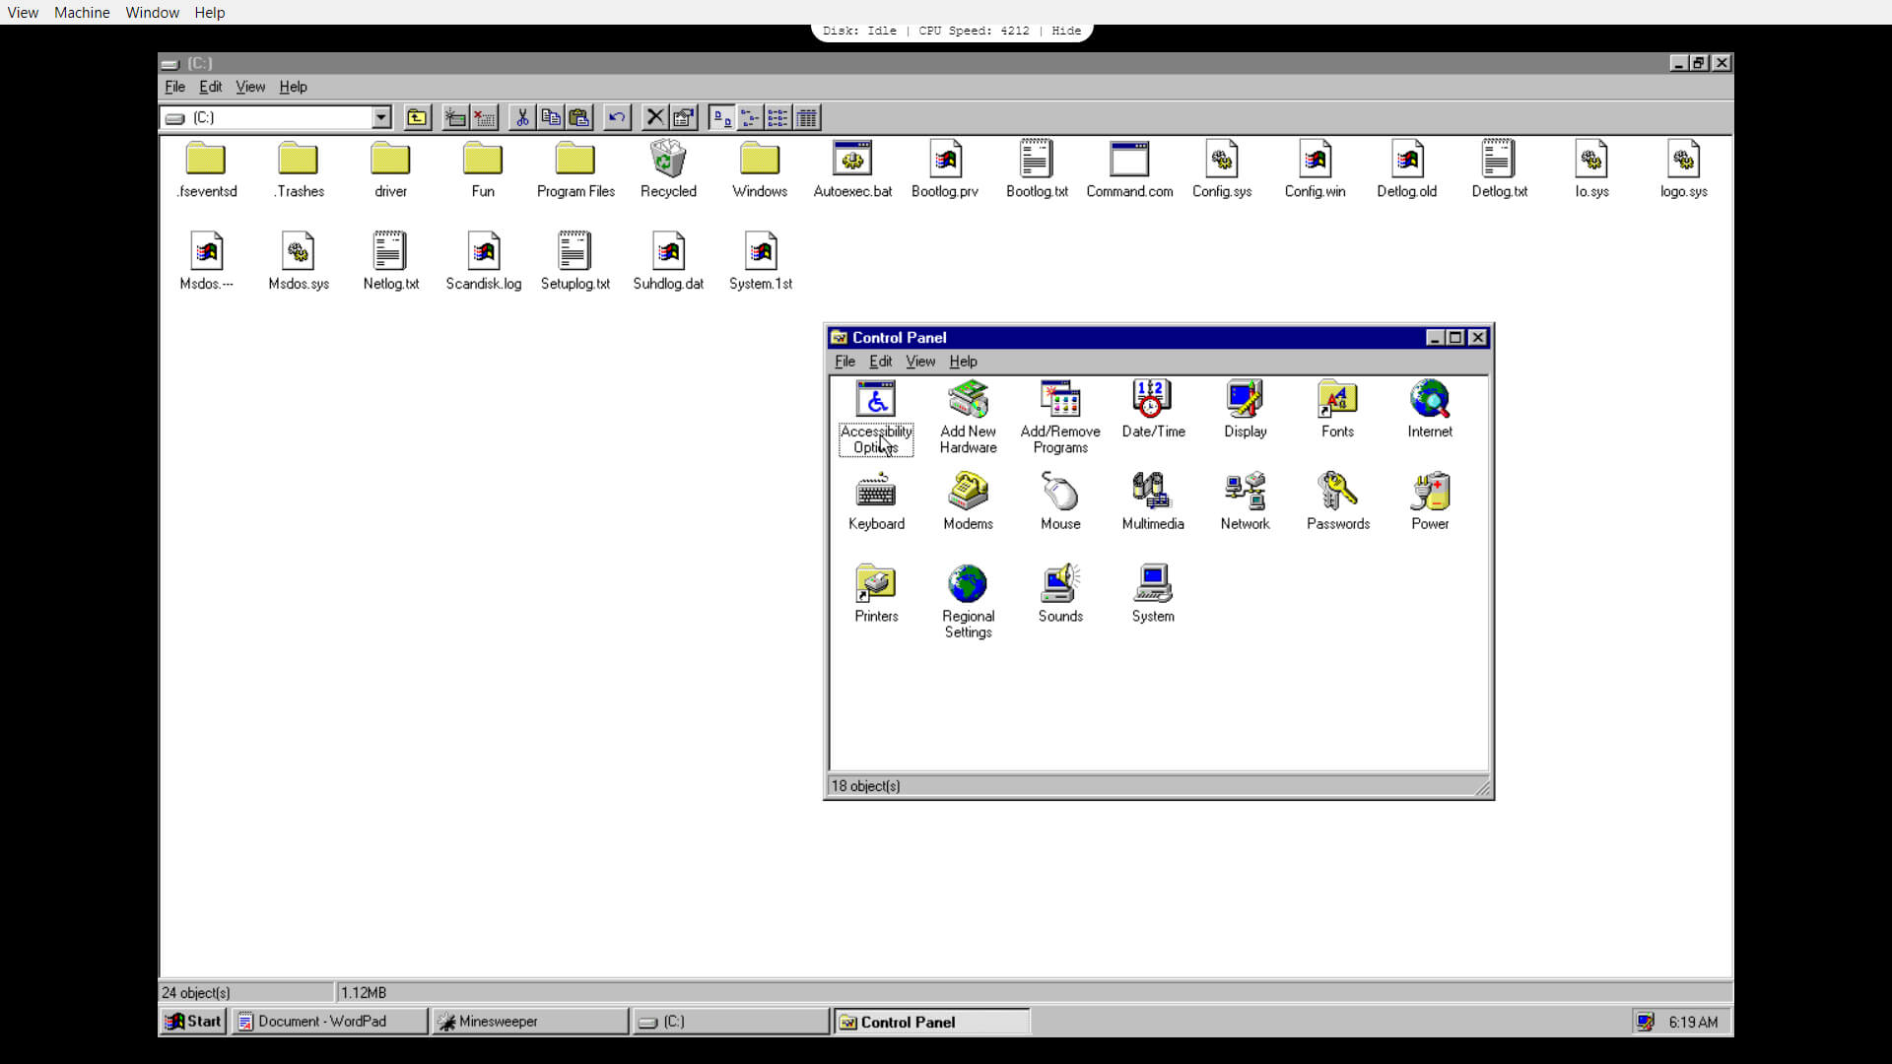
Task: Open File menu in Control Panel
Action: pyautogui.click(x=845, y=362)
